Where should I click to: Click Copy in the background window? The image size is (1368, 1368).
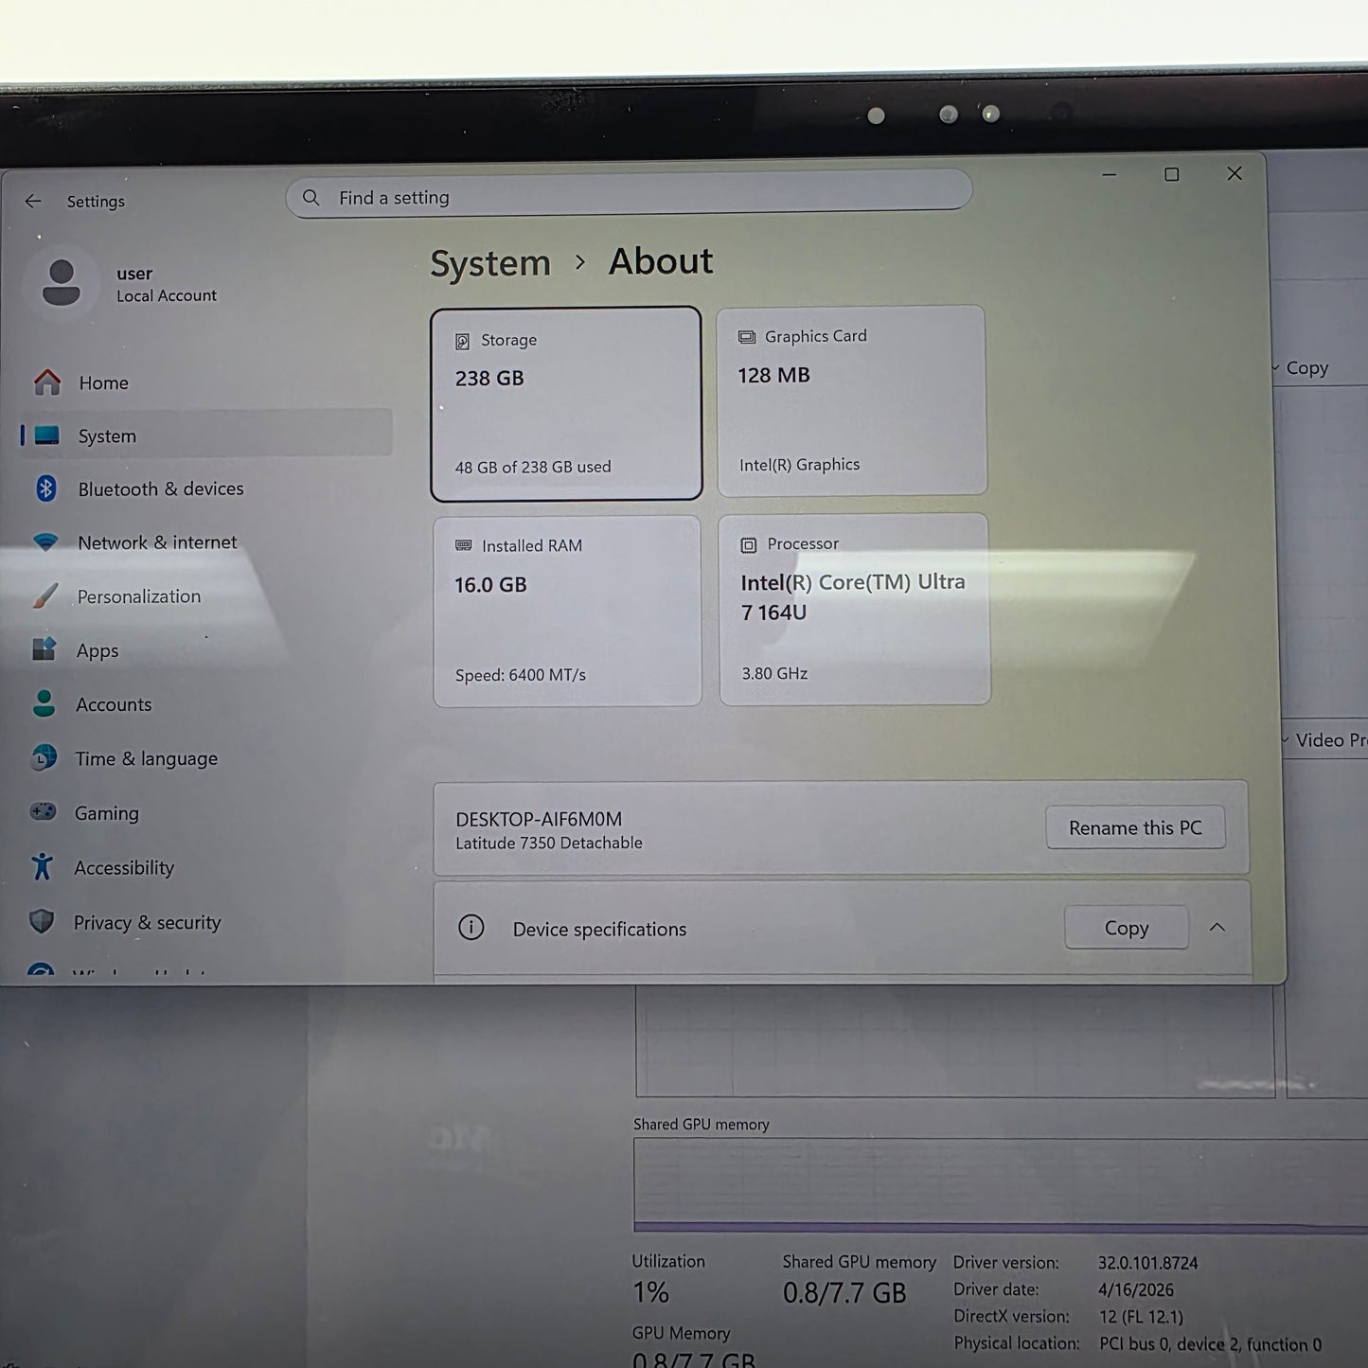coord(1307,368)
